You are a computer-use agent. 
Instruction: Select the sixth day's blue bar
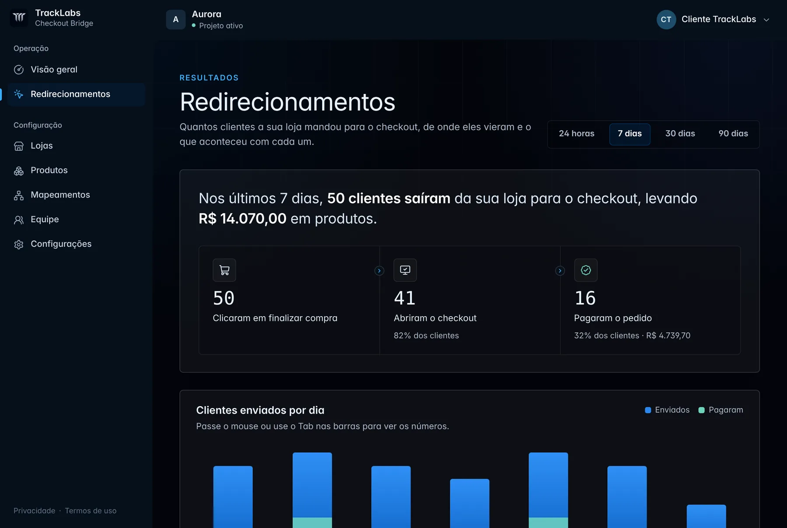tap(627, 497)
